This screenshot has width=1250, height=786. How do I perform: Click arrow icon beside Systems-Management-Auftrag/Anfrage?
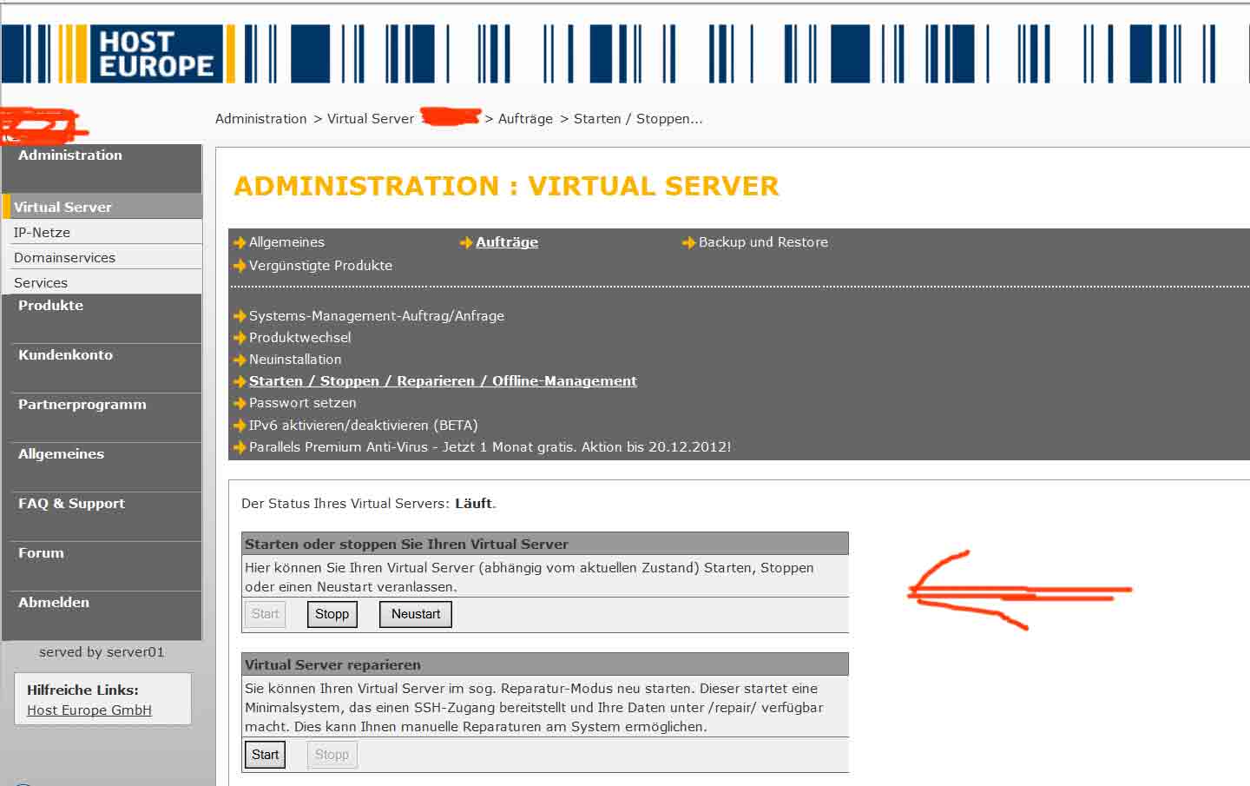[x=240, y=316]
